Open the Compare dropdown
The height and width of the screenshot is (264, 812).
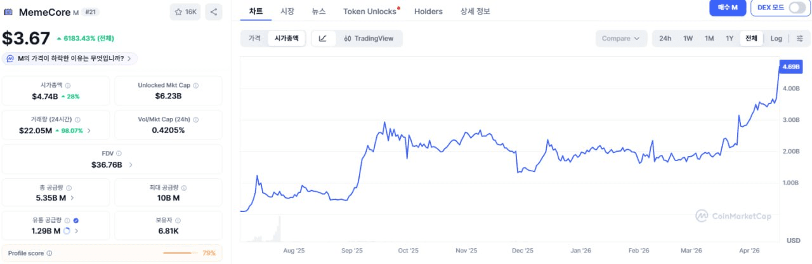(621, 38)
